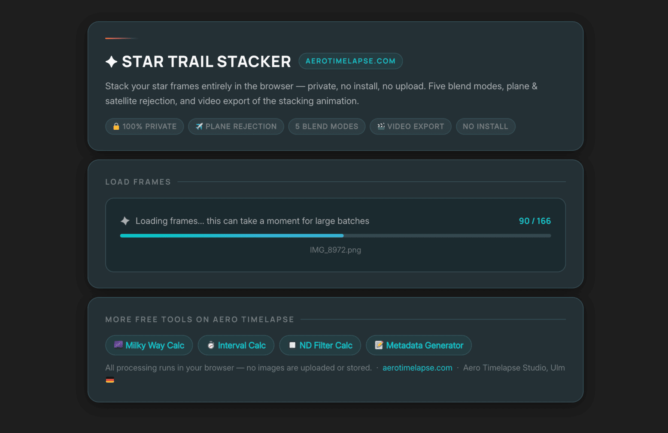Image resolution: width=668 pixels, height=433 pixels.
Task: Click the galaxy icon on Milky Way Calc
Action: (x=118, y=345)
